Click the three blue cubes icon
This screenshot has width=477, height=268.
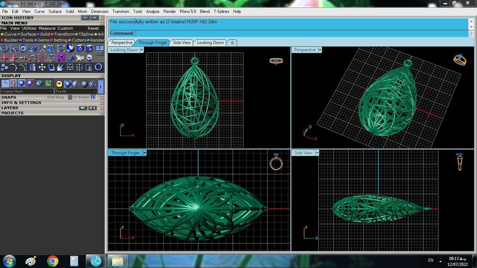click(x=4, y=67)
